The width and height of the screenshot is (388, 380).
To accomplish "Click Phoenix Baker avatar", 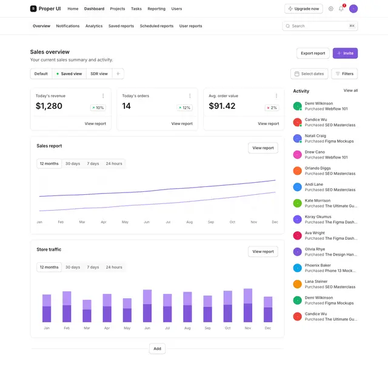I will 297,268.
